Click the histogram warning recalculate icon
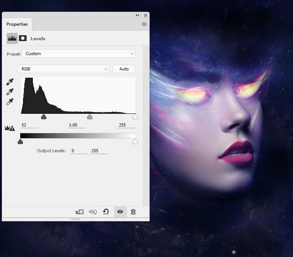The image size is (293, 257). click(10, 128)
